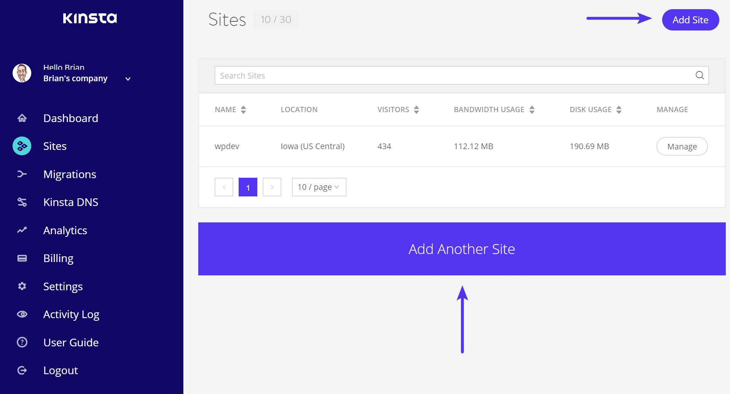Click the next page chevron

[272, 187]
